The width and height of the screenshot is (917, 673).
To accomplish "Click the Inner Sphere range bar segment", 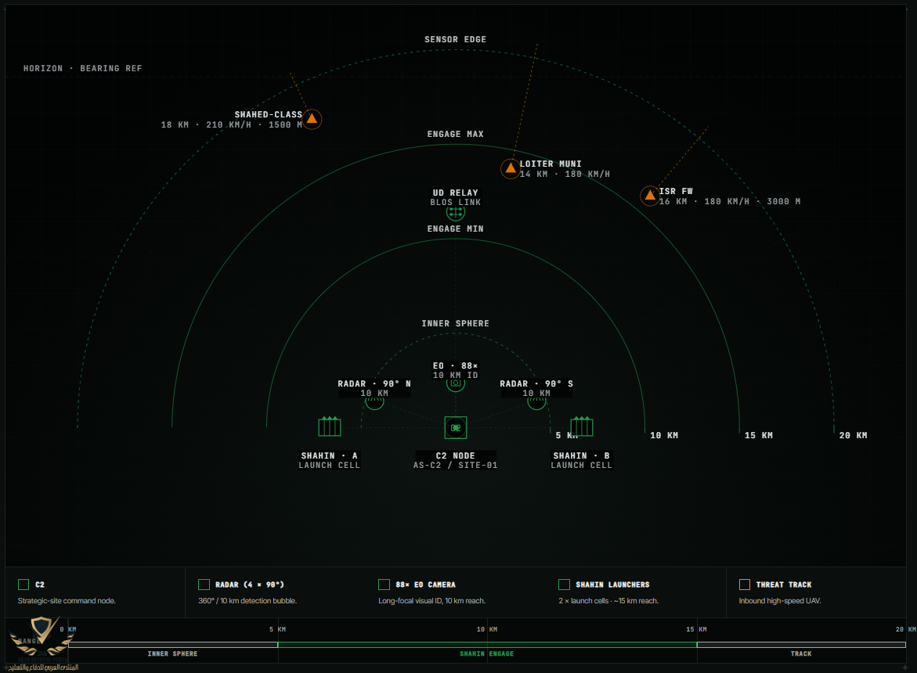I will click(173, 645).
